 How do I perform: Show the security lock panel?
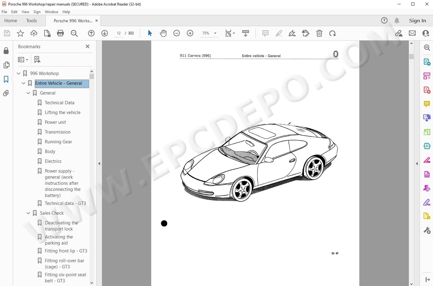tap(6, 50)
